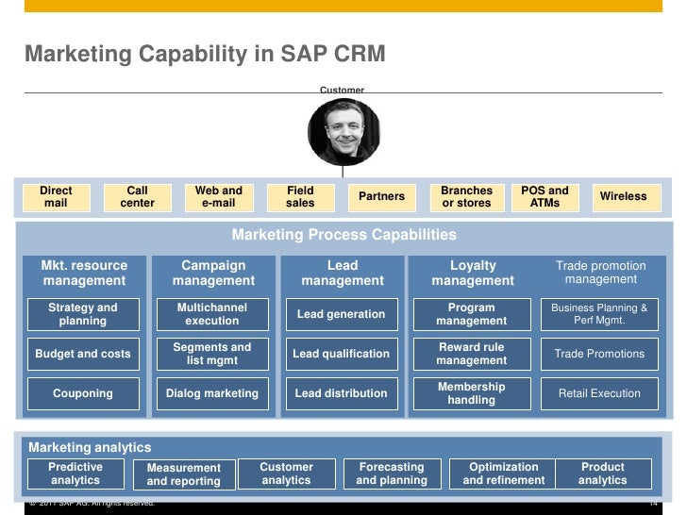Viewport: 687px width, 515px height.
Task: Select the Customer analytics box
Action: (287, 473)
